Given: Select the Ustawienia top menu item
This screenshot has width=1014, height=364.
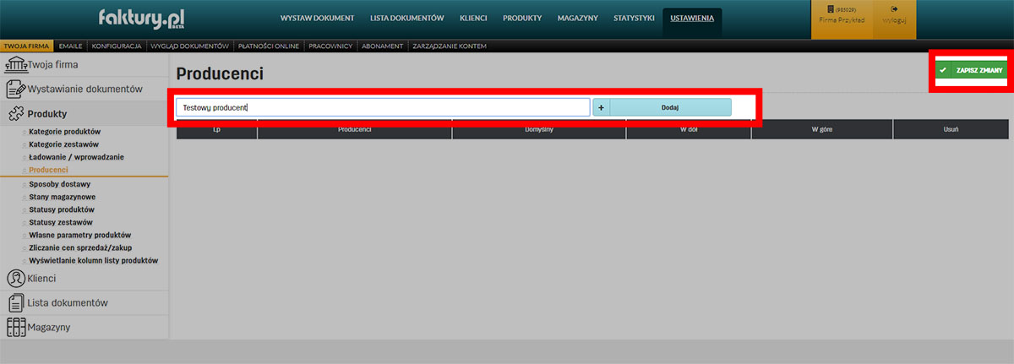Looking at the screenshot, I should [x=692, y=18].
